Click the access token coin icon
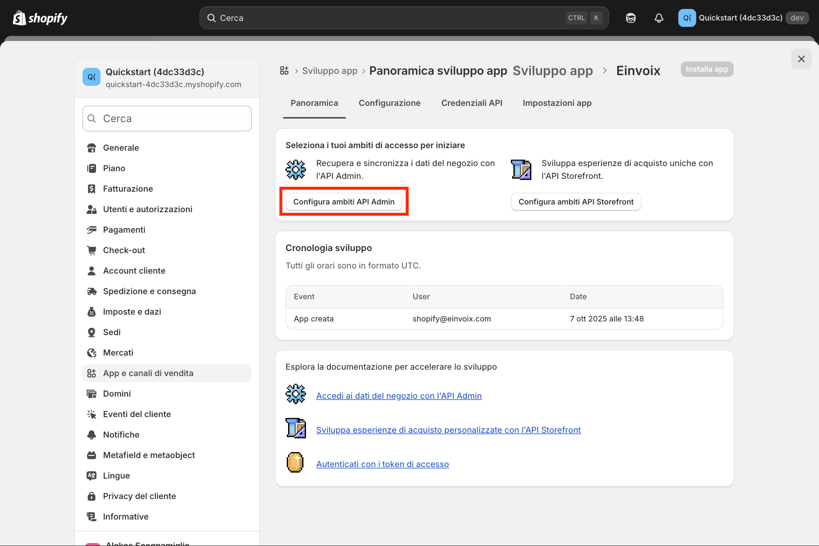This screenshot has height=546, width=819. [x=295, y=462]
